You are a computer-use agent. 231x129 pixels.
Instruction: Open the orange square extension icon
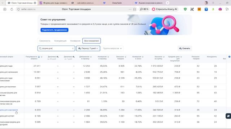[x=199, y=9]
